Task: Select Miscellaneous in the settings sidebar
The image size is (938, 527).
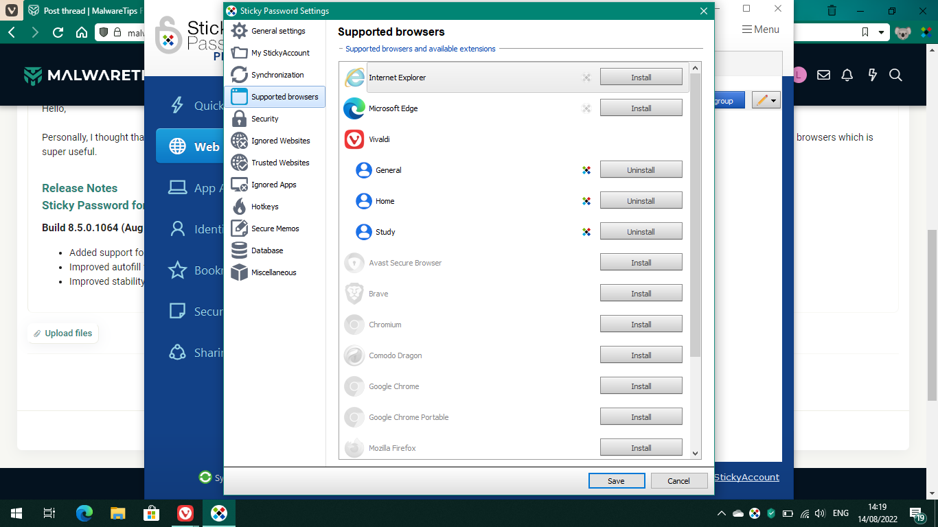Action: [275, 272]
